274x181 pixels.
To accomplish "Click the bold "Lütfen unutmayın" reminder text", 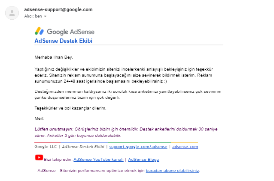I will pyautogui.click(x=53, y=129).
